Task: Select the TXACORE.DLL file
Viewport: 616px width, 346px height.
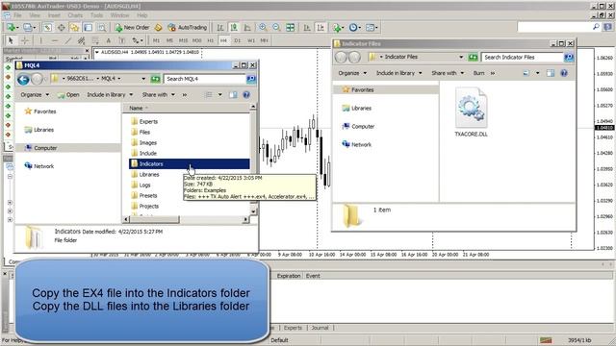Action: pos(471,112)
